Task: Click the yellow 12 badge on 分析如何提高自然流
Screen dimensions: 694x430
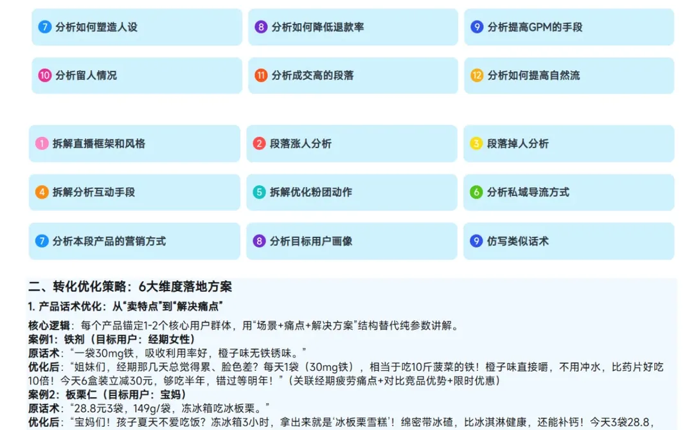Action: (476, 75)
